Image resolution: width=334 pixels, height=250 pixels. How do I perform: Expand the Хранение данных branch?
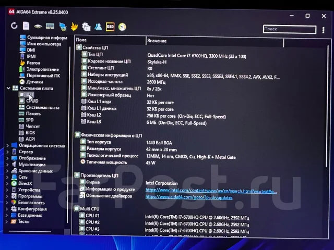(x=8, y=171)
